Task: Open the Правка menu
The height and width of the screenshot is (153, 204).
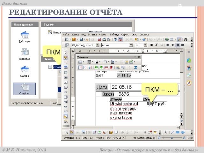Action: [75, 35]
